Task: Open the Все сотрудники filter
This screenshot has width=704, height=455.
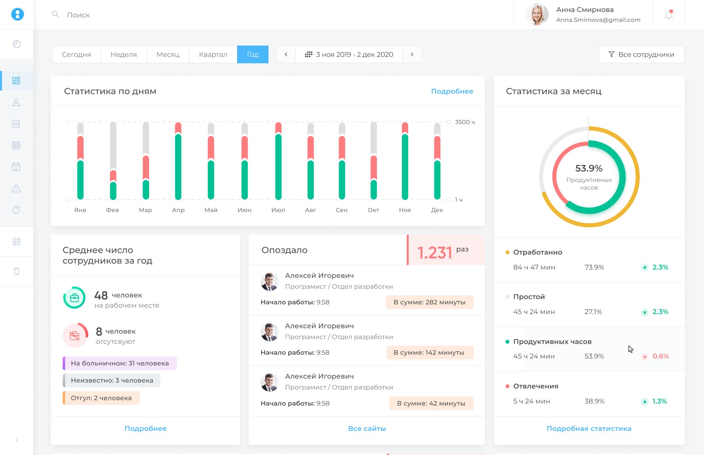Action: (641, 55)
